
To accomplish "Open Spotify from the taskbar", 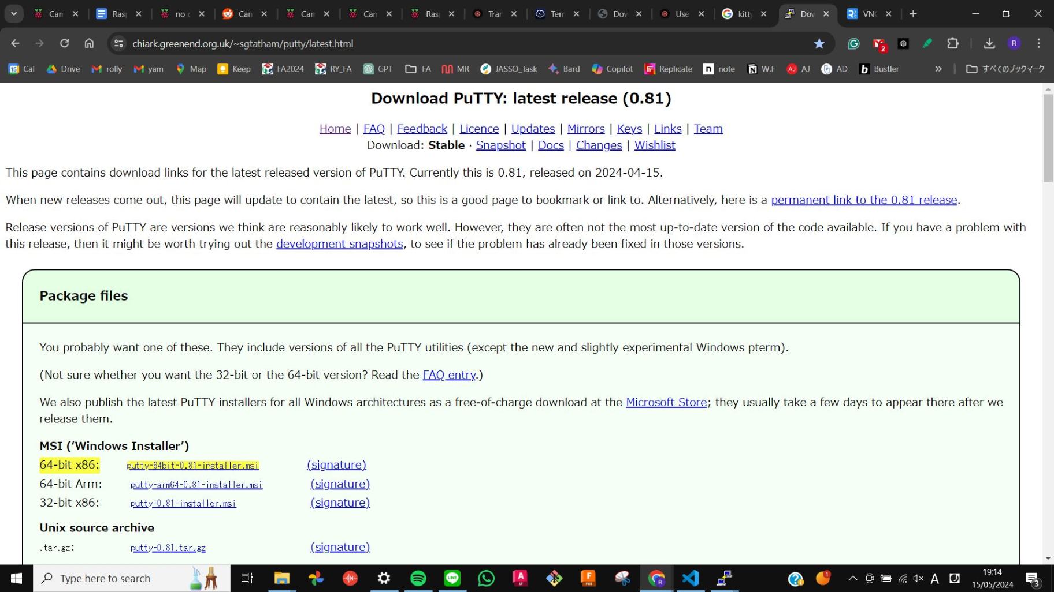I will [418, 578].
